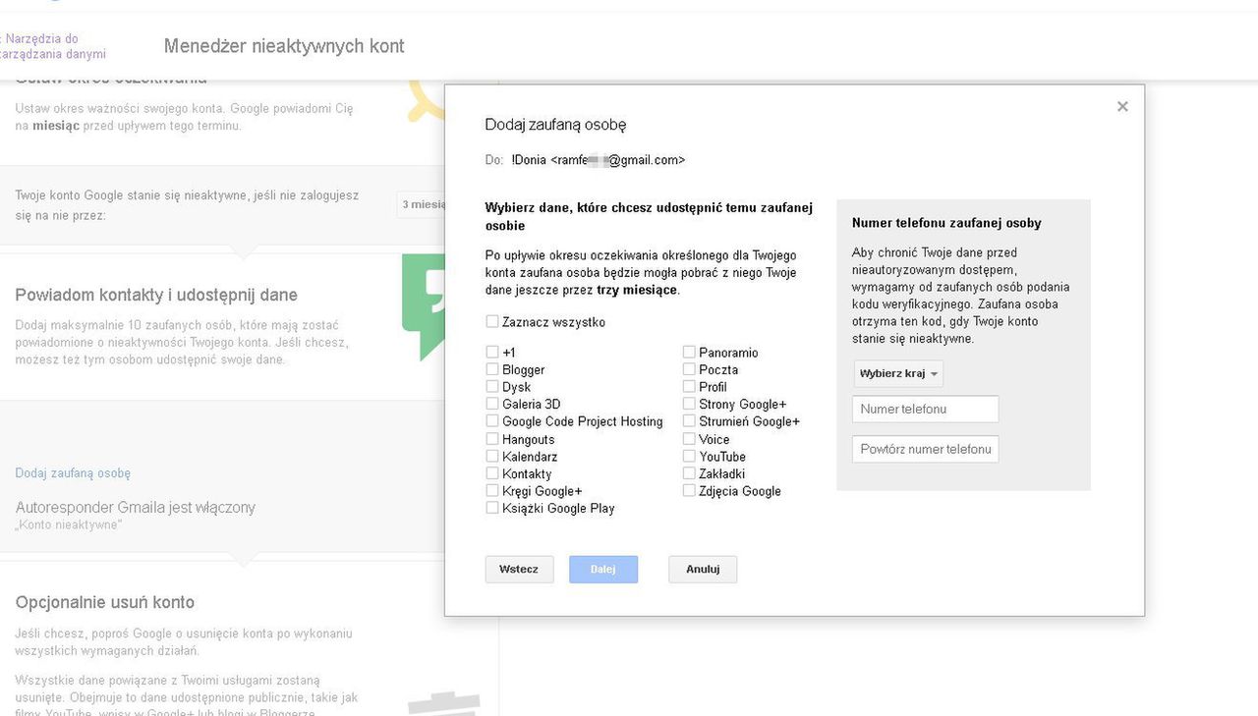
Task: Click the Anuluj button
Action: [x=703, y=569]
